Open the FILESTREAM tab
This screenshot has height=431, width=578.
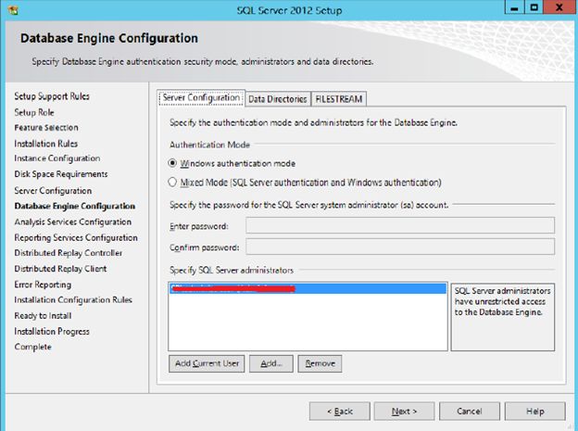pos(339,99)
